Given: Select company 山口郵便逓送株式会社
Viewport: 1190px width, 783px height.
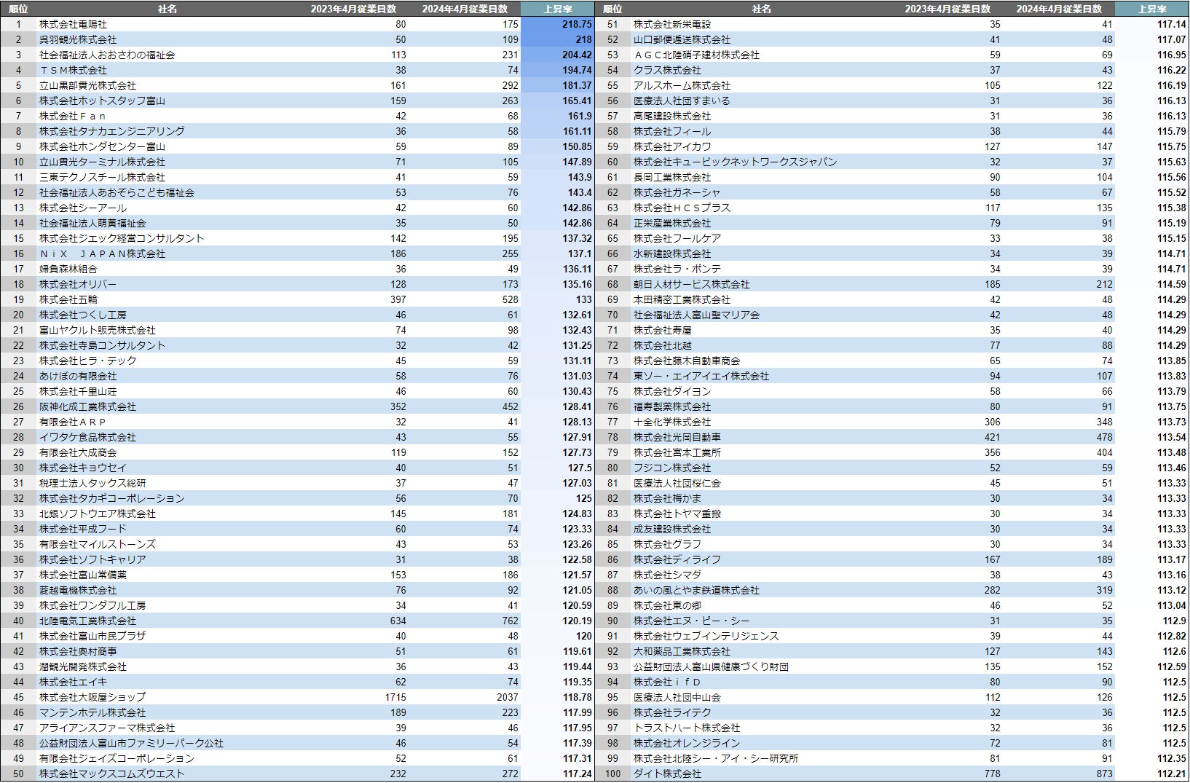Looking at the screenshot, I should tap(682, 39).
